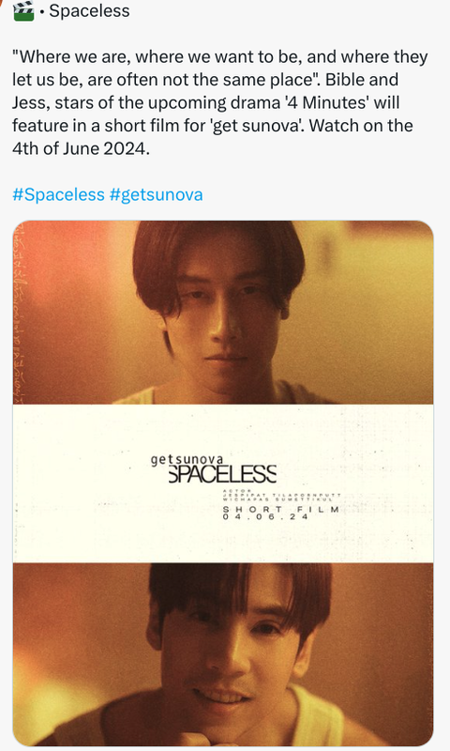Click 'get sunova' in the post text

click(x=257, y=126)
